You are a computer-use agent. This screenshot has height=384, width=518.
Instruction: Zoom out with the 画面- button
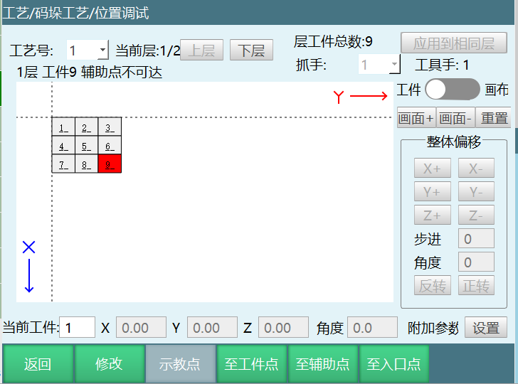455,117
